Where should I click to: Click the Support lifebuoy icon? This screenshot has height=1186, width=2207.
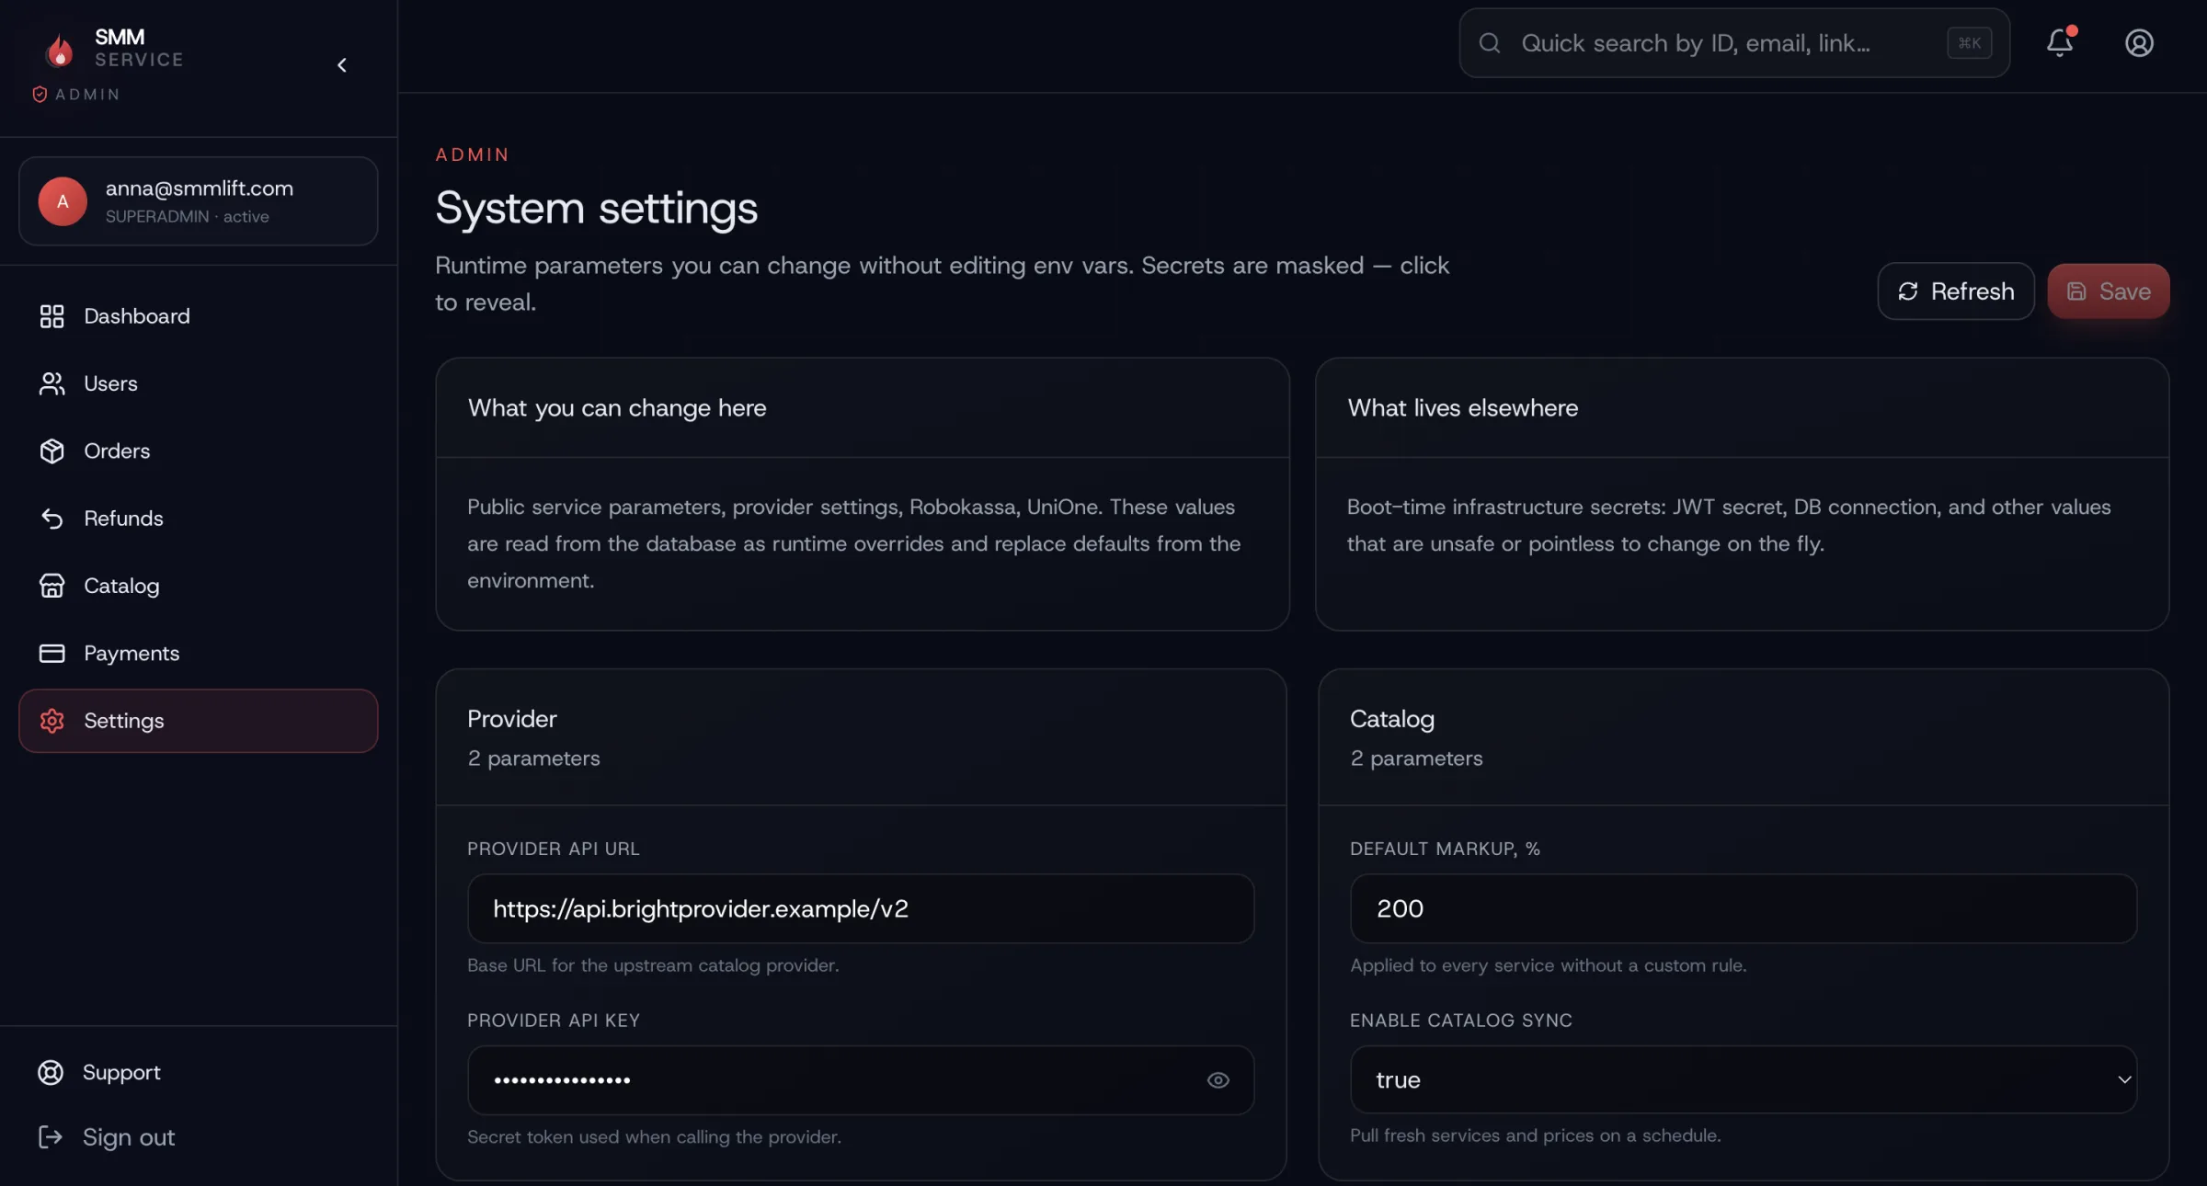(51, 1072)
